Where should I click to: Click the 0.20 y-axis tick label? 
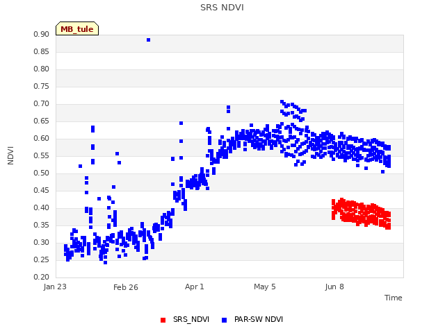[x=41, y=277]
